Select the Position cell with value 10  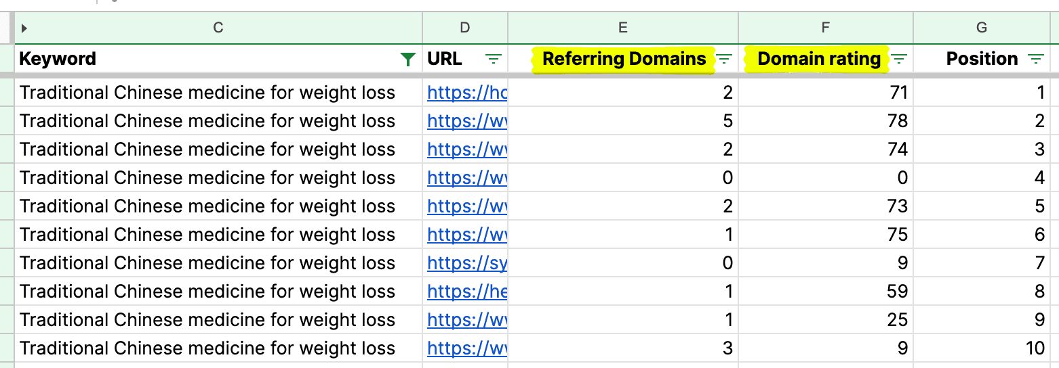pyautogui.click(x=981, y=348)
